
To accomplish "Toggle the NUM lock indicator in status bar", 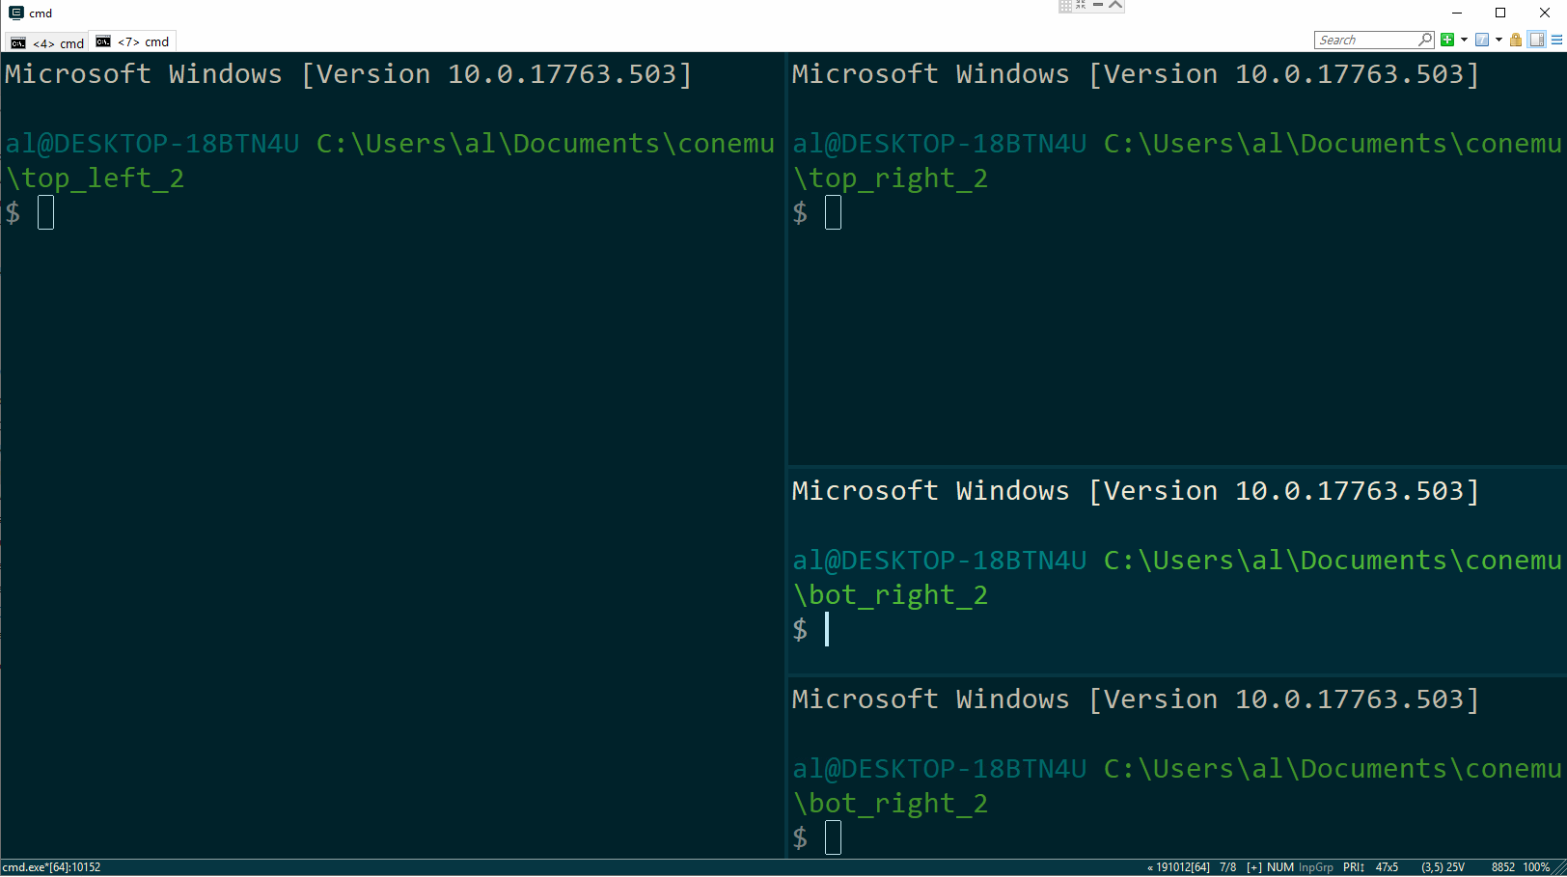I will coord(1280,867).
